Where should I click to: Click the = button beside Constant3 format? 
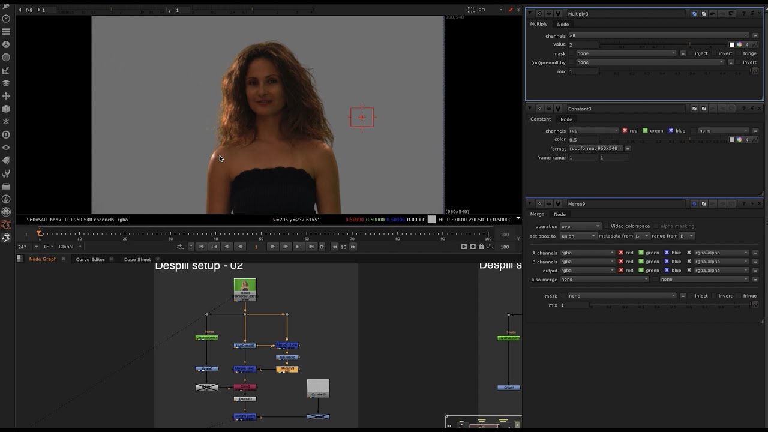pyautogui.click(x=628, y=148)
